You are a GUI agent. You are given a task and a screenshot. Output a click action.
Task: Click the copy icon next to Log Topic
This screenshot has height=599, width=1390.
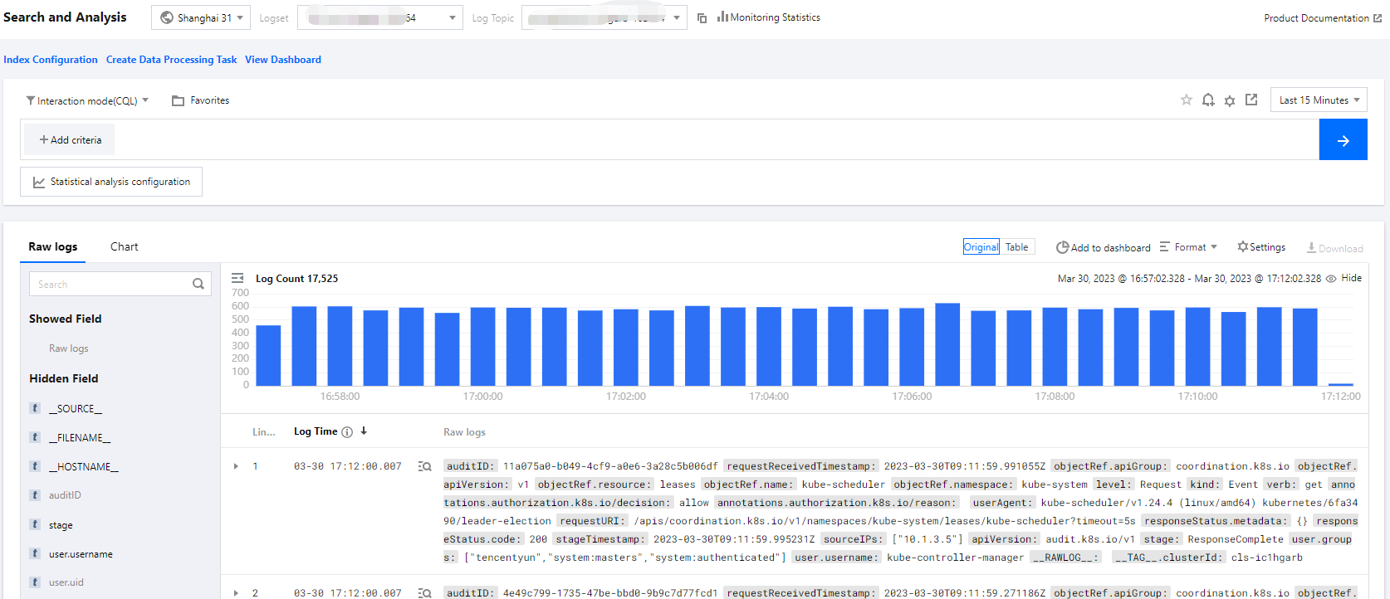click(x=702, y=18)
